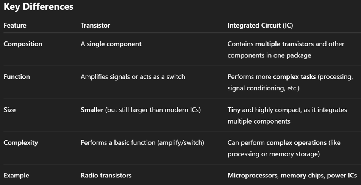Click the Composition row label
Viewport: 361px width, 185px height.
[x=23, y=44]
